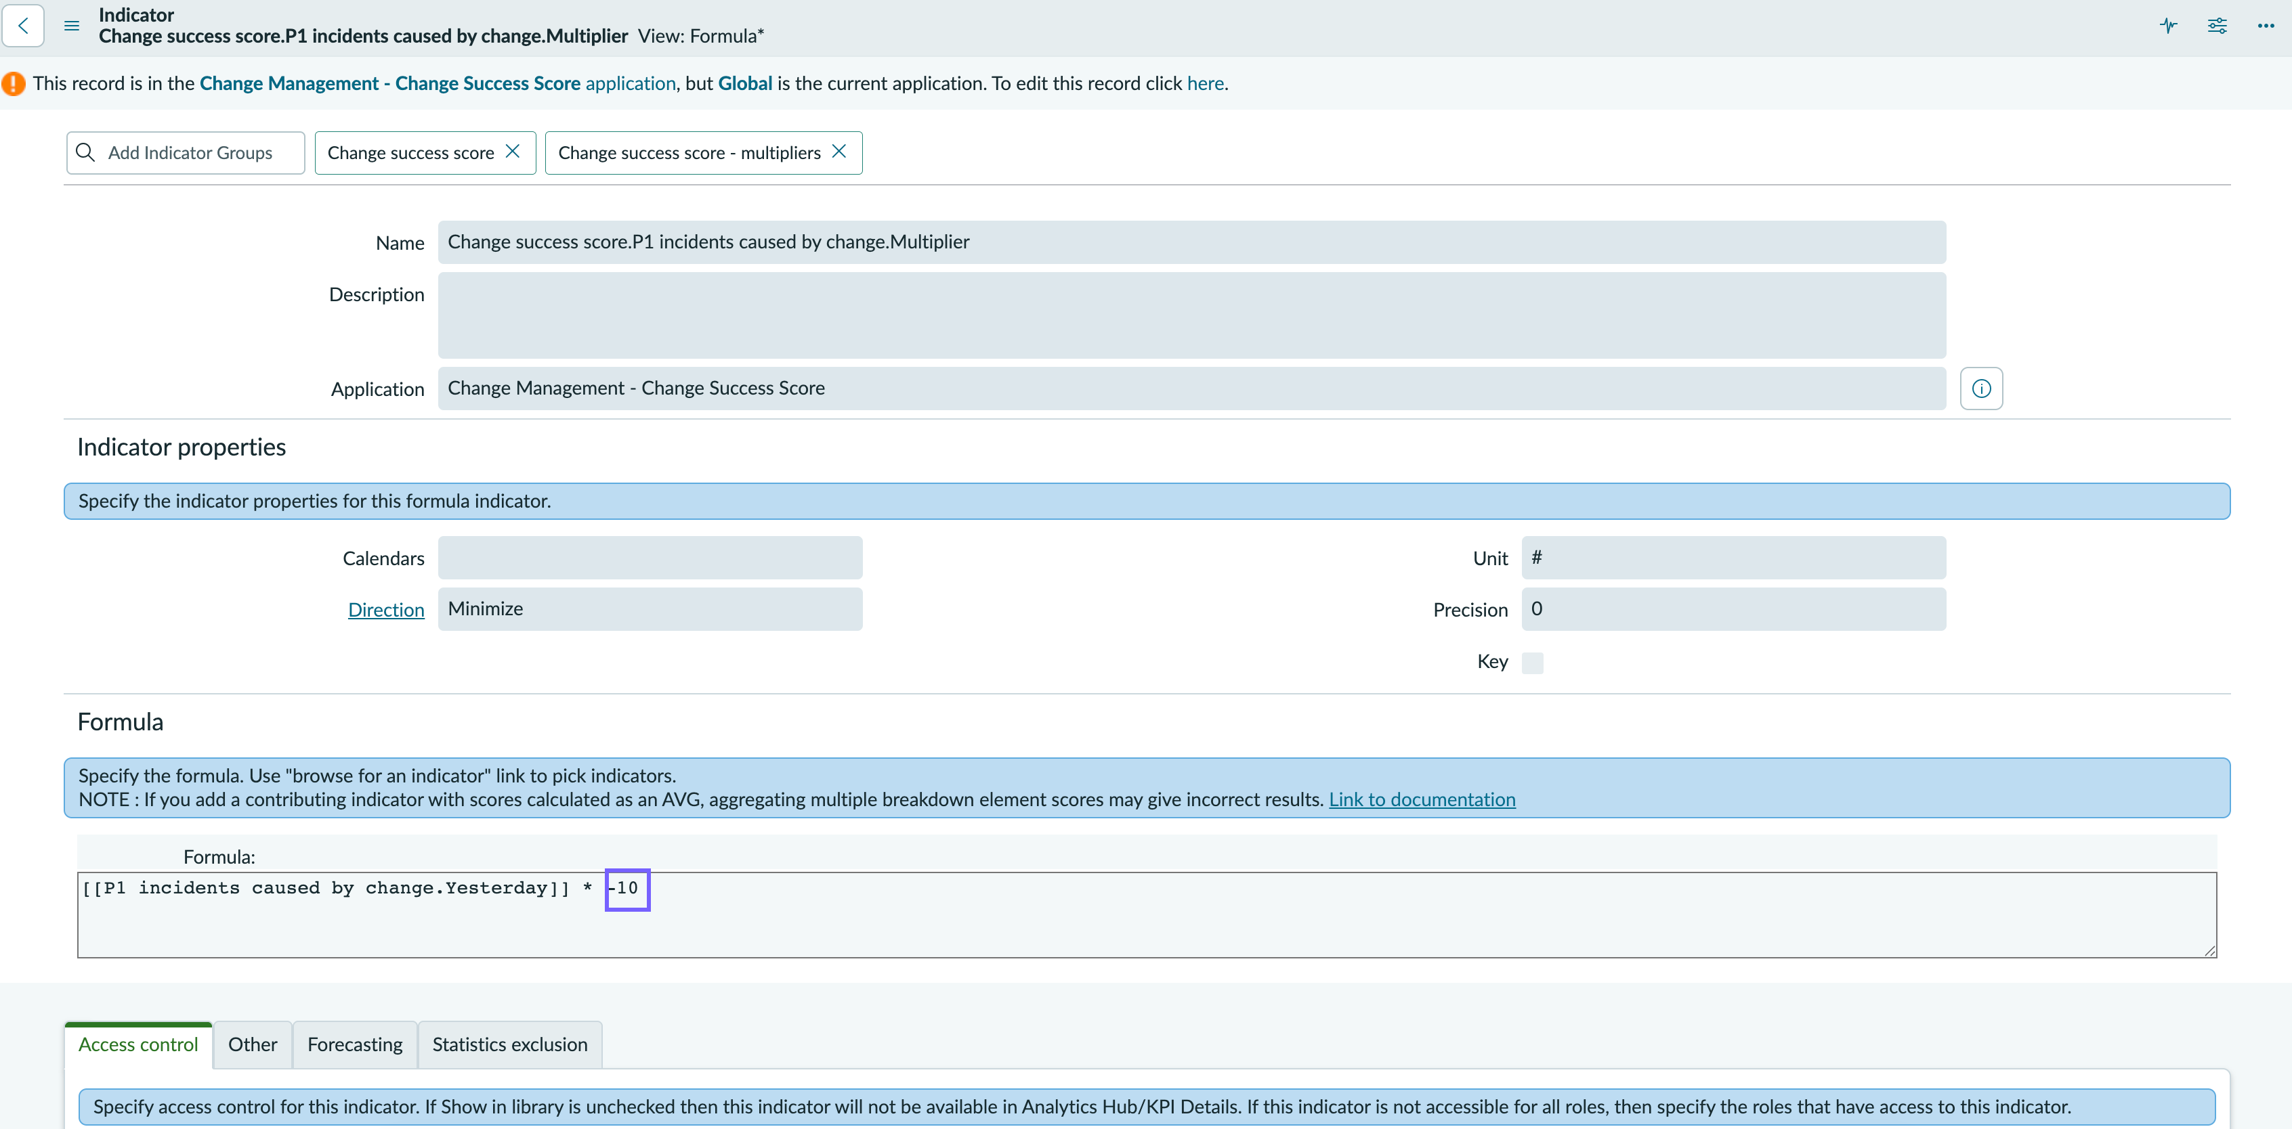Click the 'here' link to edit record
The image size is (2292, 1129).
coord(1205,83)
